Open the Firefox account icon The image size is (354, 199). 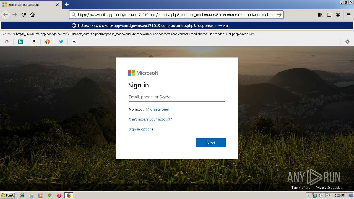coord(338,15)
